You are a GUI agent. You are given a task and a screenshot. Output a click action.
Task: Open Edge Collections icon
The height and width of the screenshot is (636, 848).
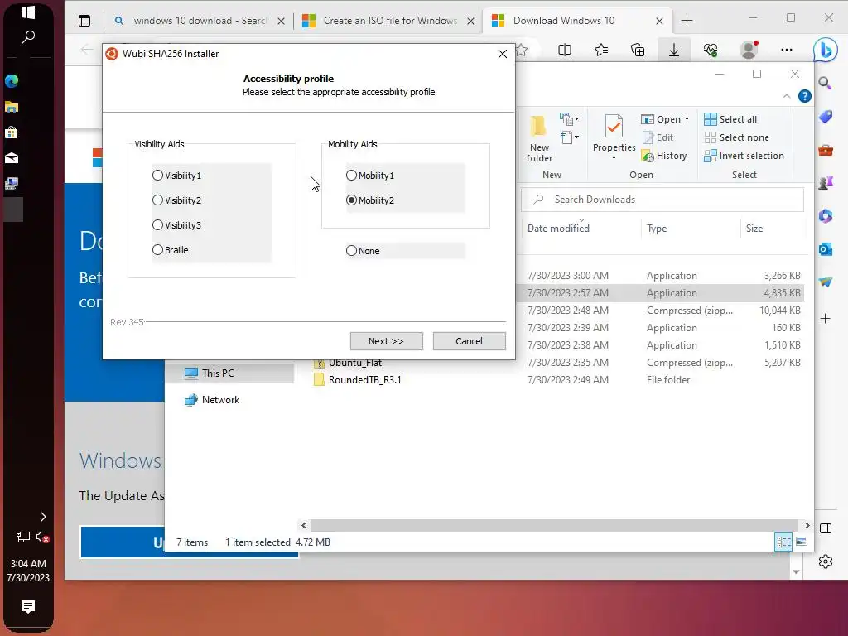click(x=638, y=50)
